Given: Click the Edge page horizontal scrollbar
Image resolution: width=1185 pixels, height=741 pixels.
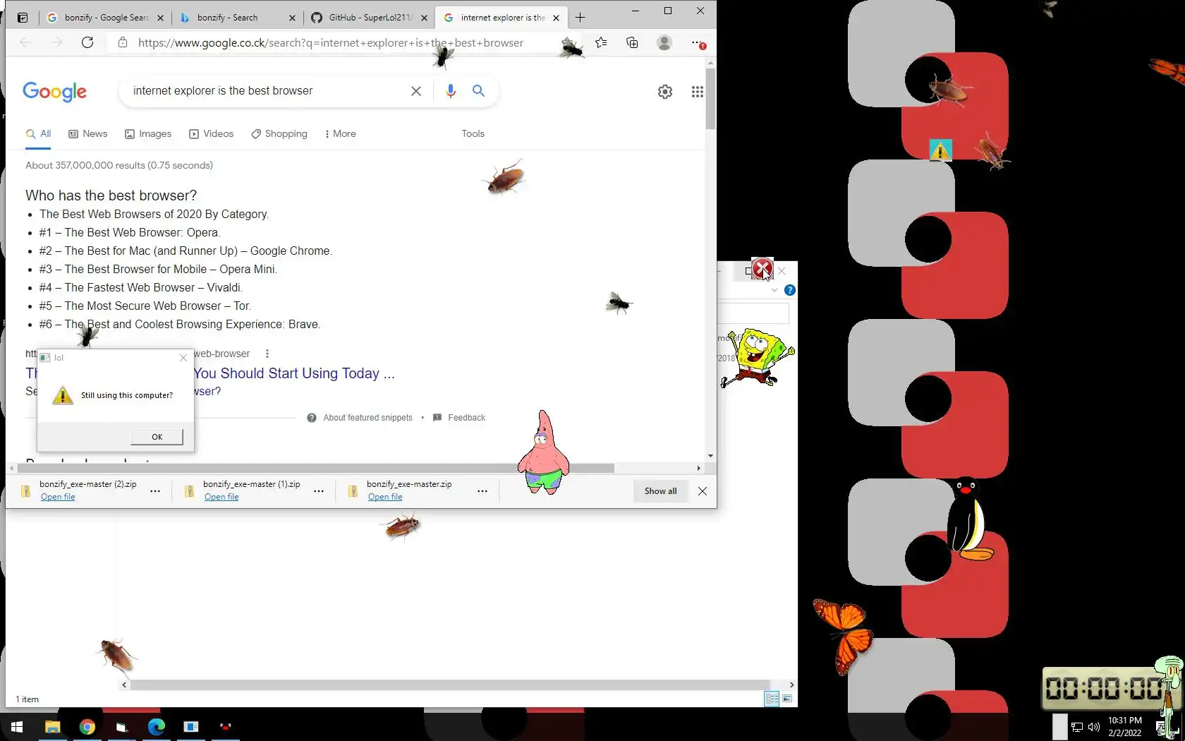Looking at the screenshot, I should (316, 468).
